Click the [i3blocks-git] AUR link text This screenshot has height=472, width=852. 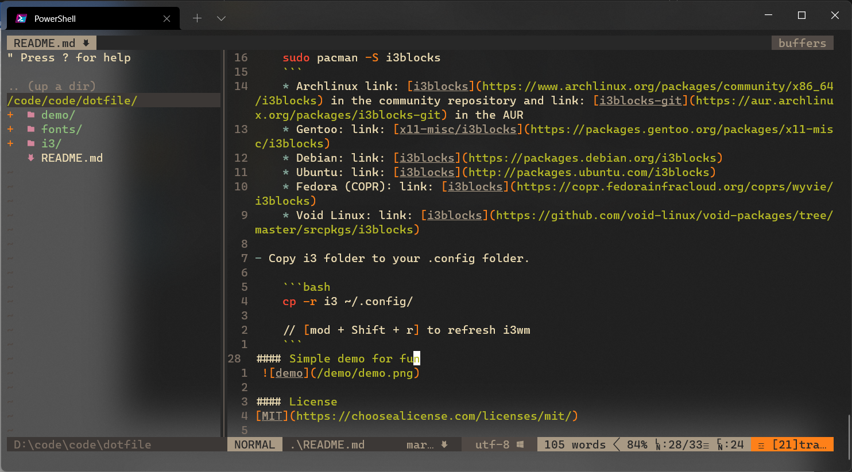pyautogui.click(x=640, y=100)
